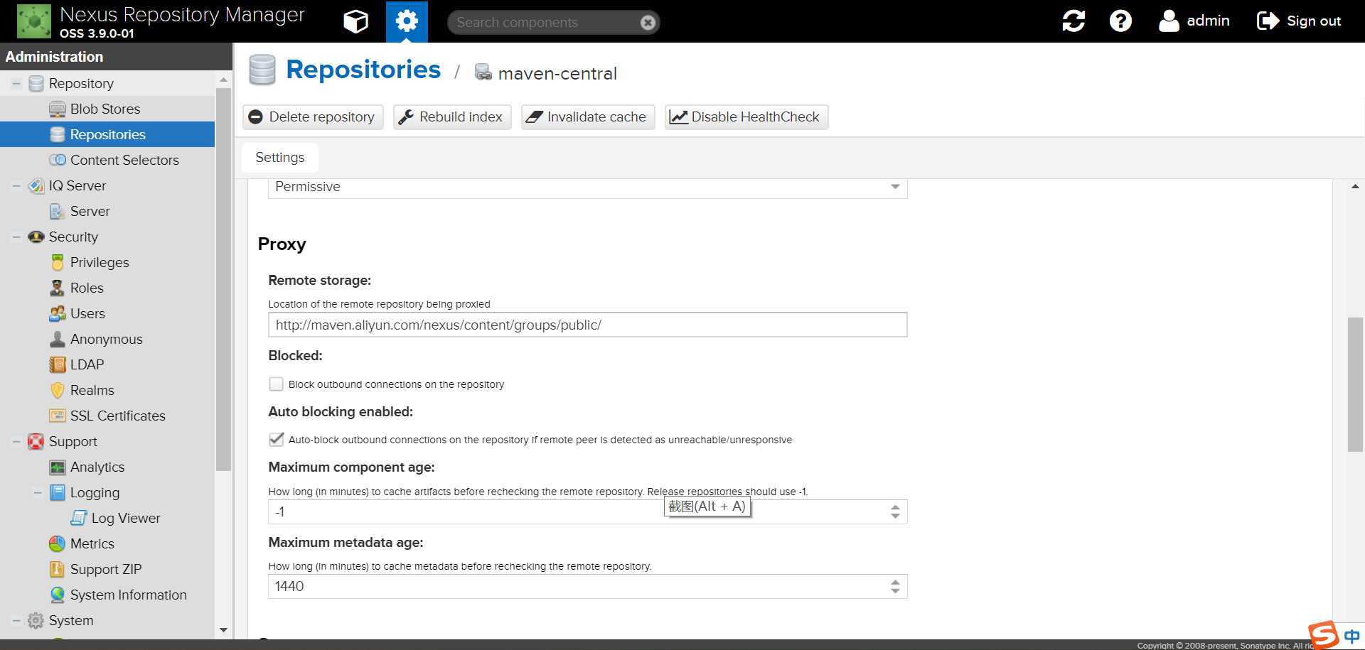Click the Remote storage URL field
The image size is (1365, 650).
coord(587,325)
